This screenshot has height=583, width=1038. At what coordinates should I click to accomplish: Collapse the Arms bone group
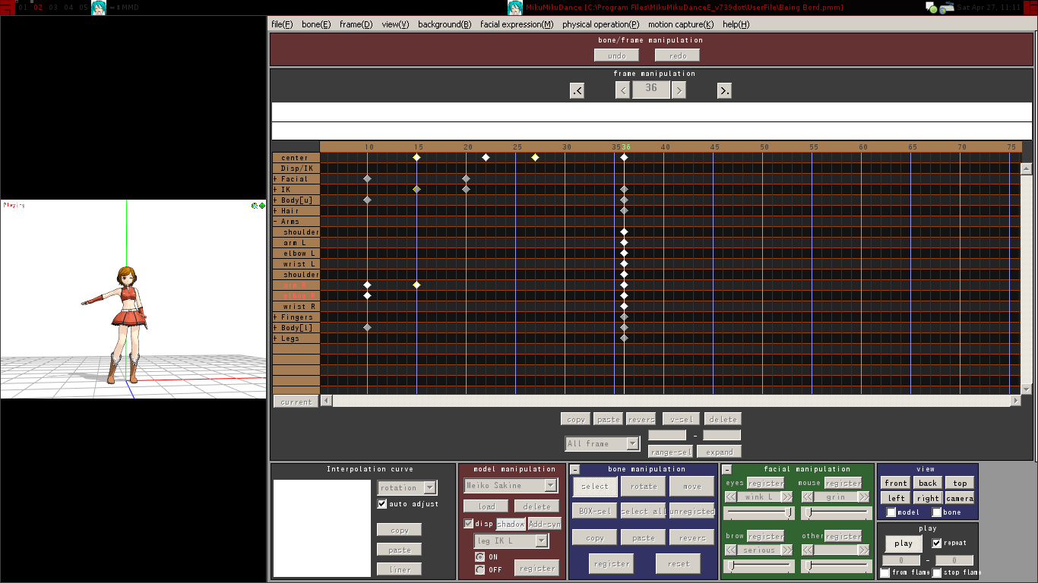(276, 222)
